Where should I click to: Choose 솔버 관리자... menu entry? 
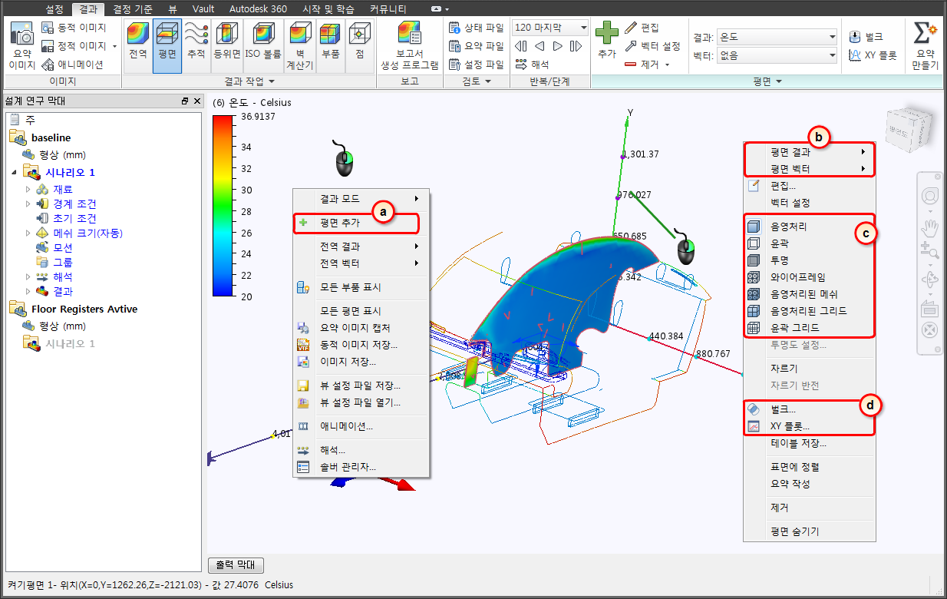point(361,467)
